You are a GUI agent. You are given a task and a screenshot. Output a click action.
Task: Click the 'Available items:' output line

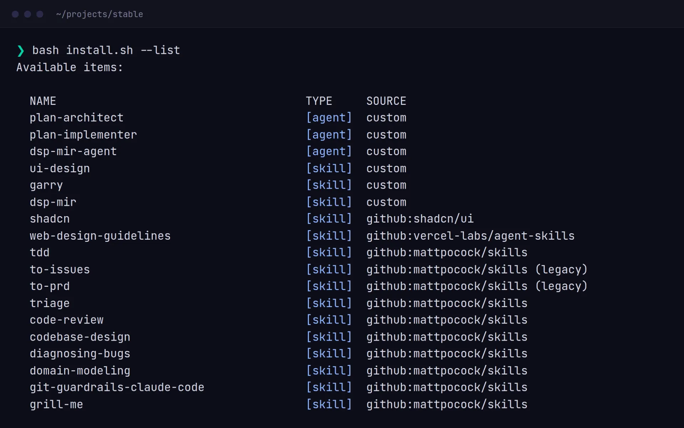click(x=69, y=67)
